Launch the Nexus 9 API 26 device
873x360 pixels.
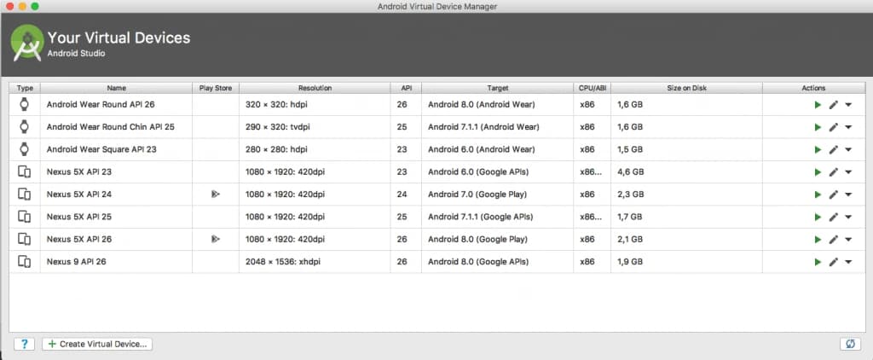pyautogui.click(x=818, y=261)
